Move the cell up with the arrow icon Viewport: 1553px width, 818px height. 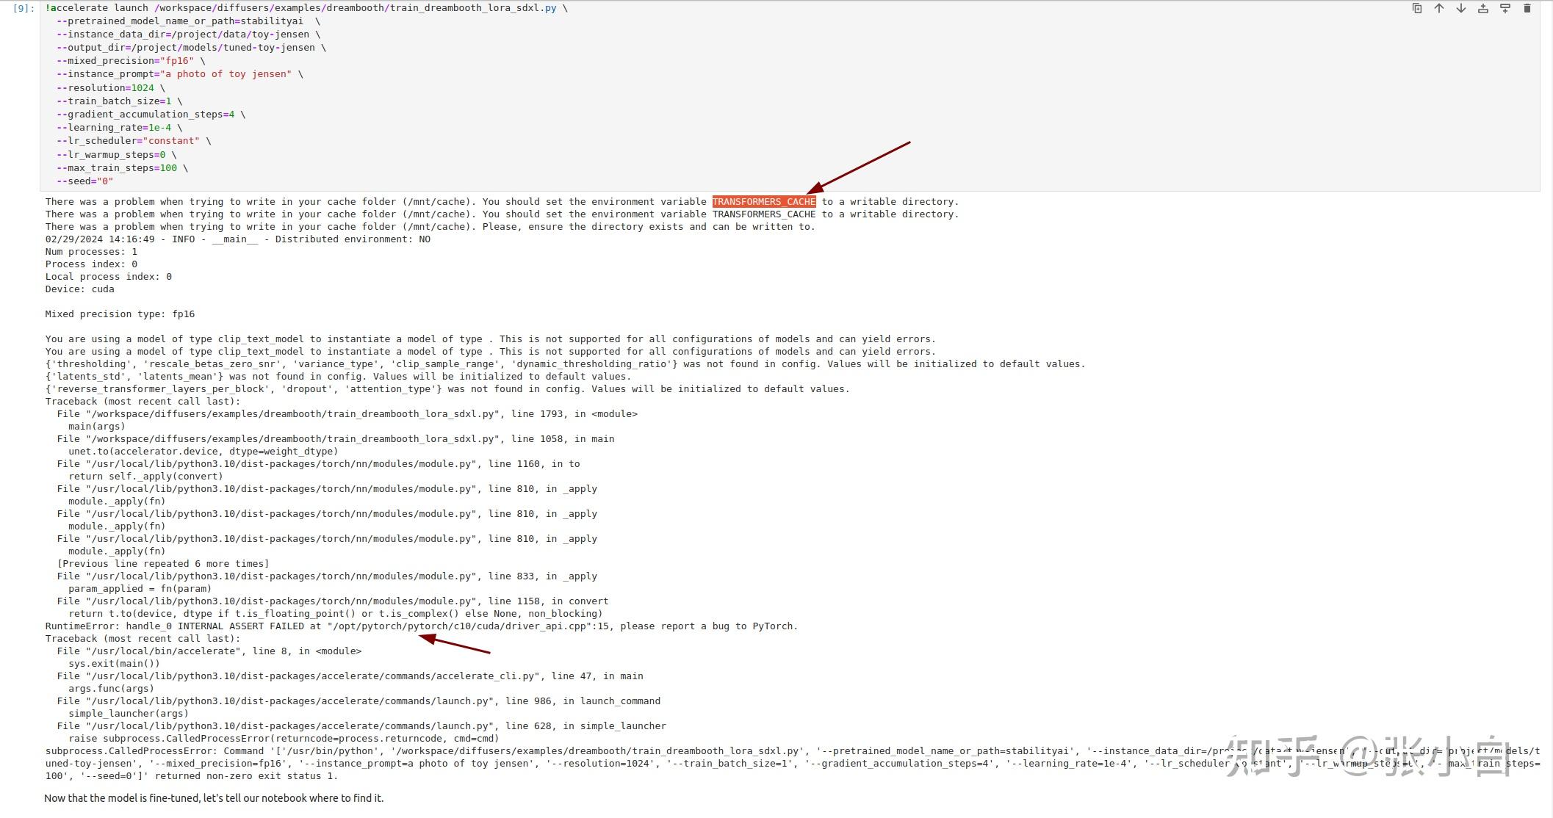coord(1438,9)
